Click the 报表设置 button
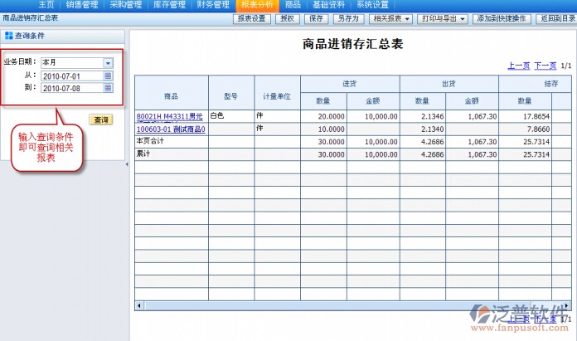 coord(252,18)
